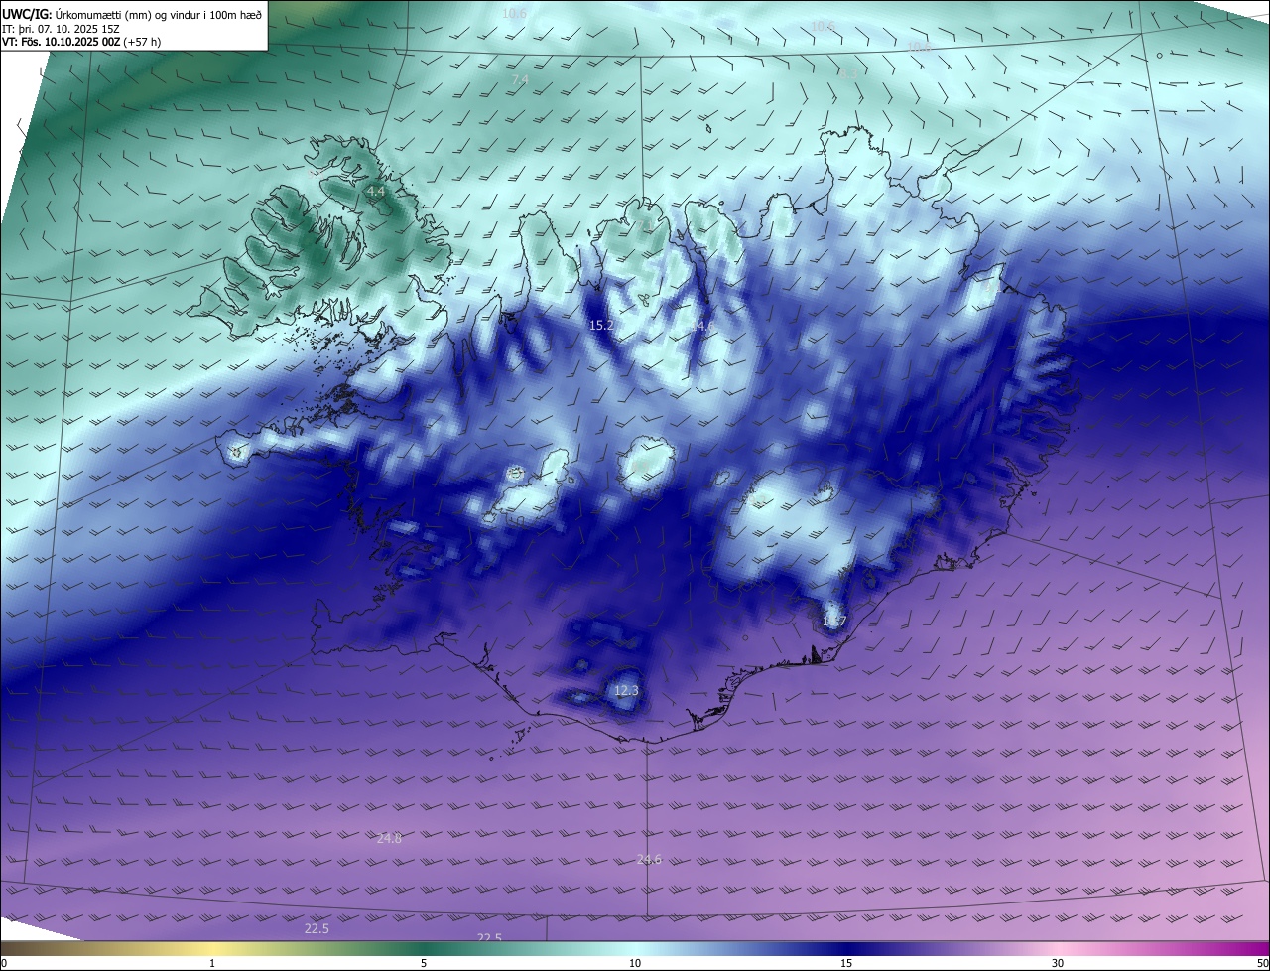Image resolution: width=1270 pixels, height=971 pixels.
Task: Click the 5 tick label on the color scale
Action: tap(424, 964)
